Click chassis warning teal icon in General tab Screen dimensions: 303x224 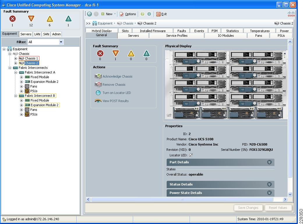point(147,53)
